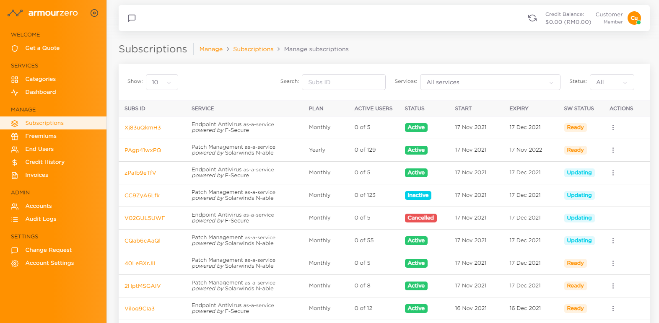Click the Account Settings gear icon
This screenshot has height=323, width=659.
pyautogui.click(x=15, y=263)
